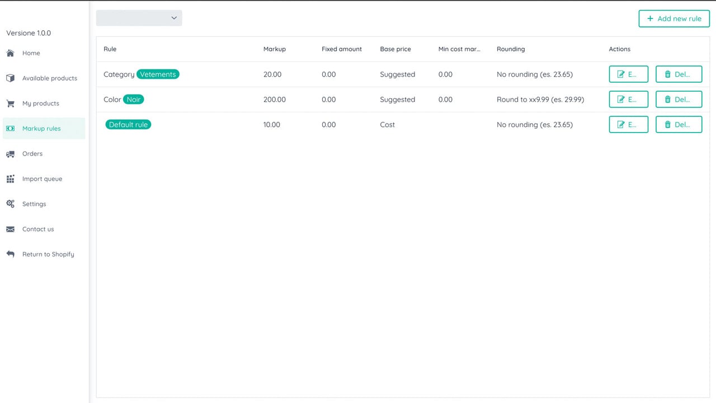716x403 pixels.
Task: Click the Markup column header
Action: pyautogui.click(x=275, y=49)
